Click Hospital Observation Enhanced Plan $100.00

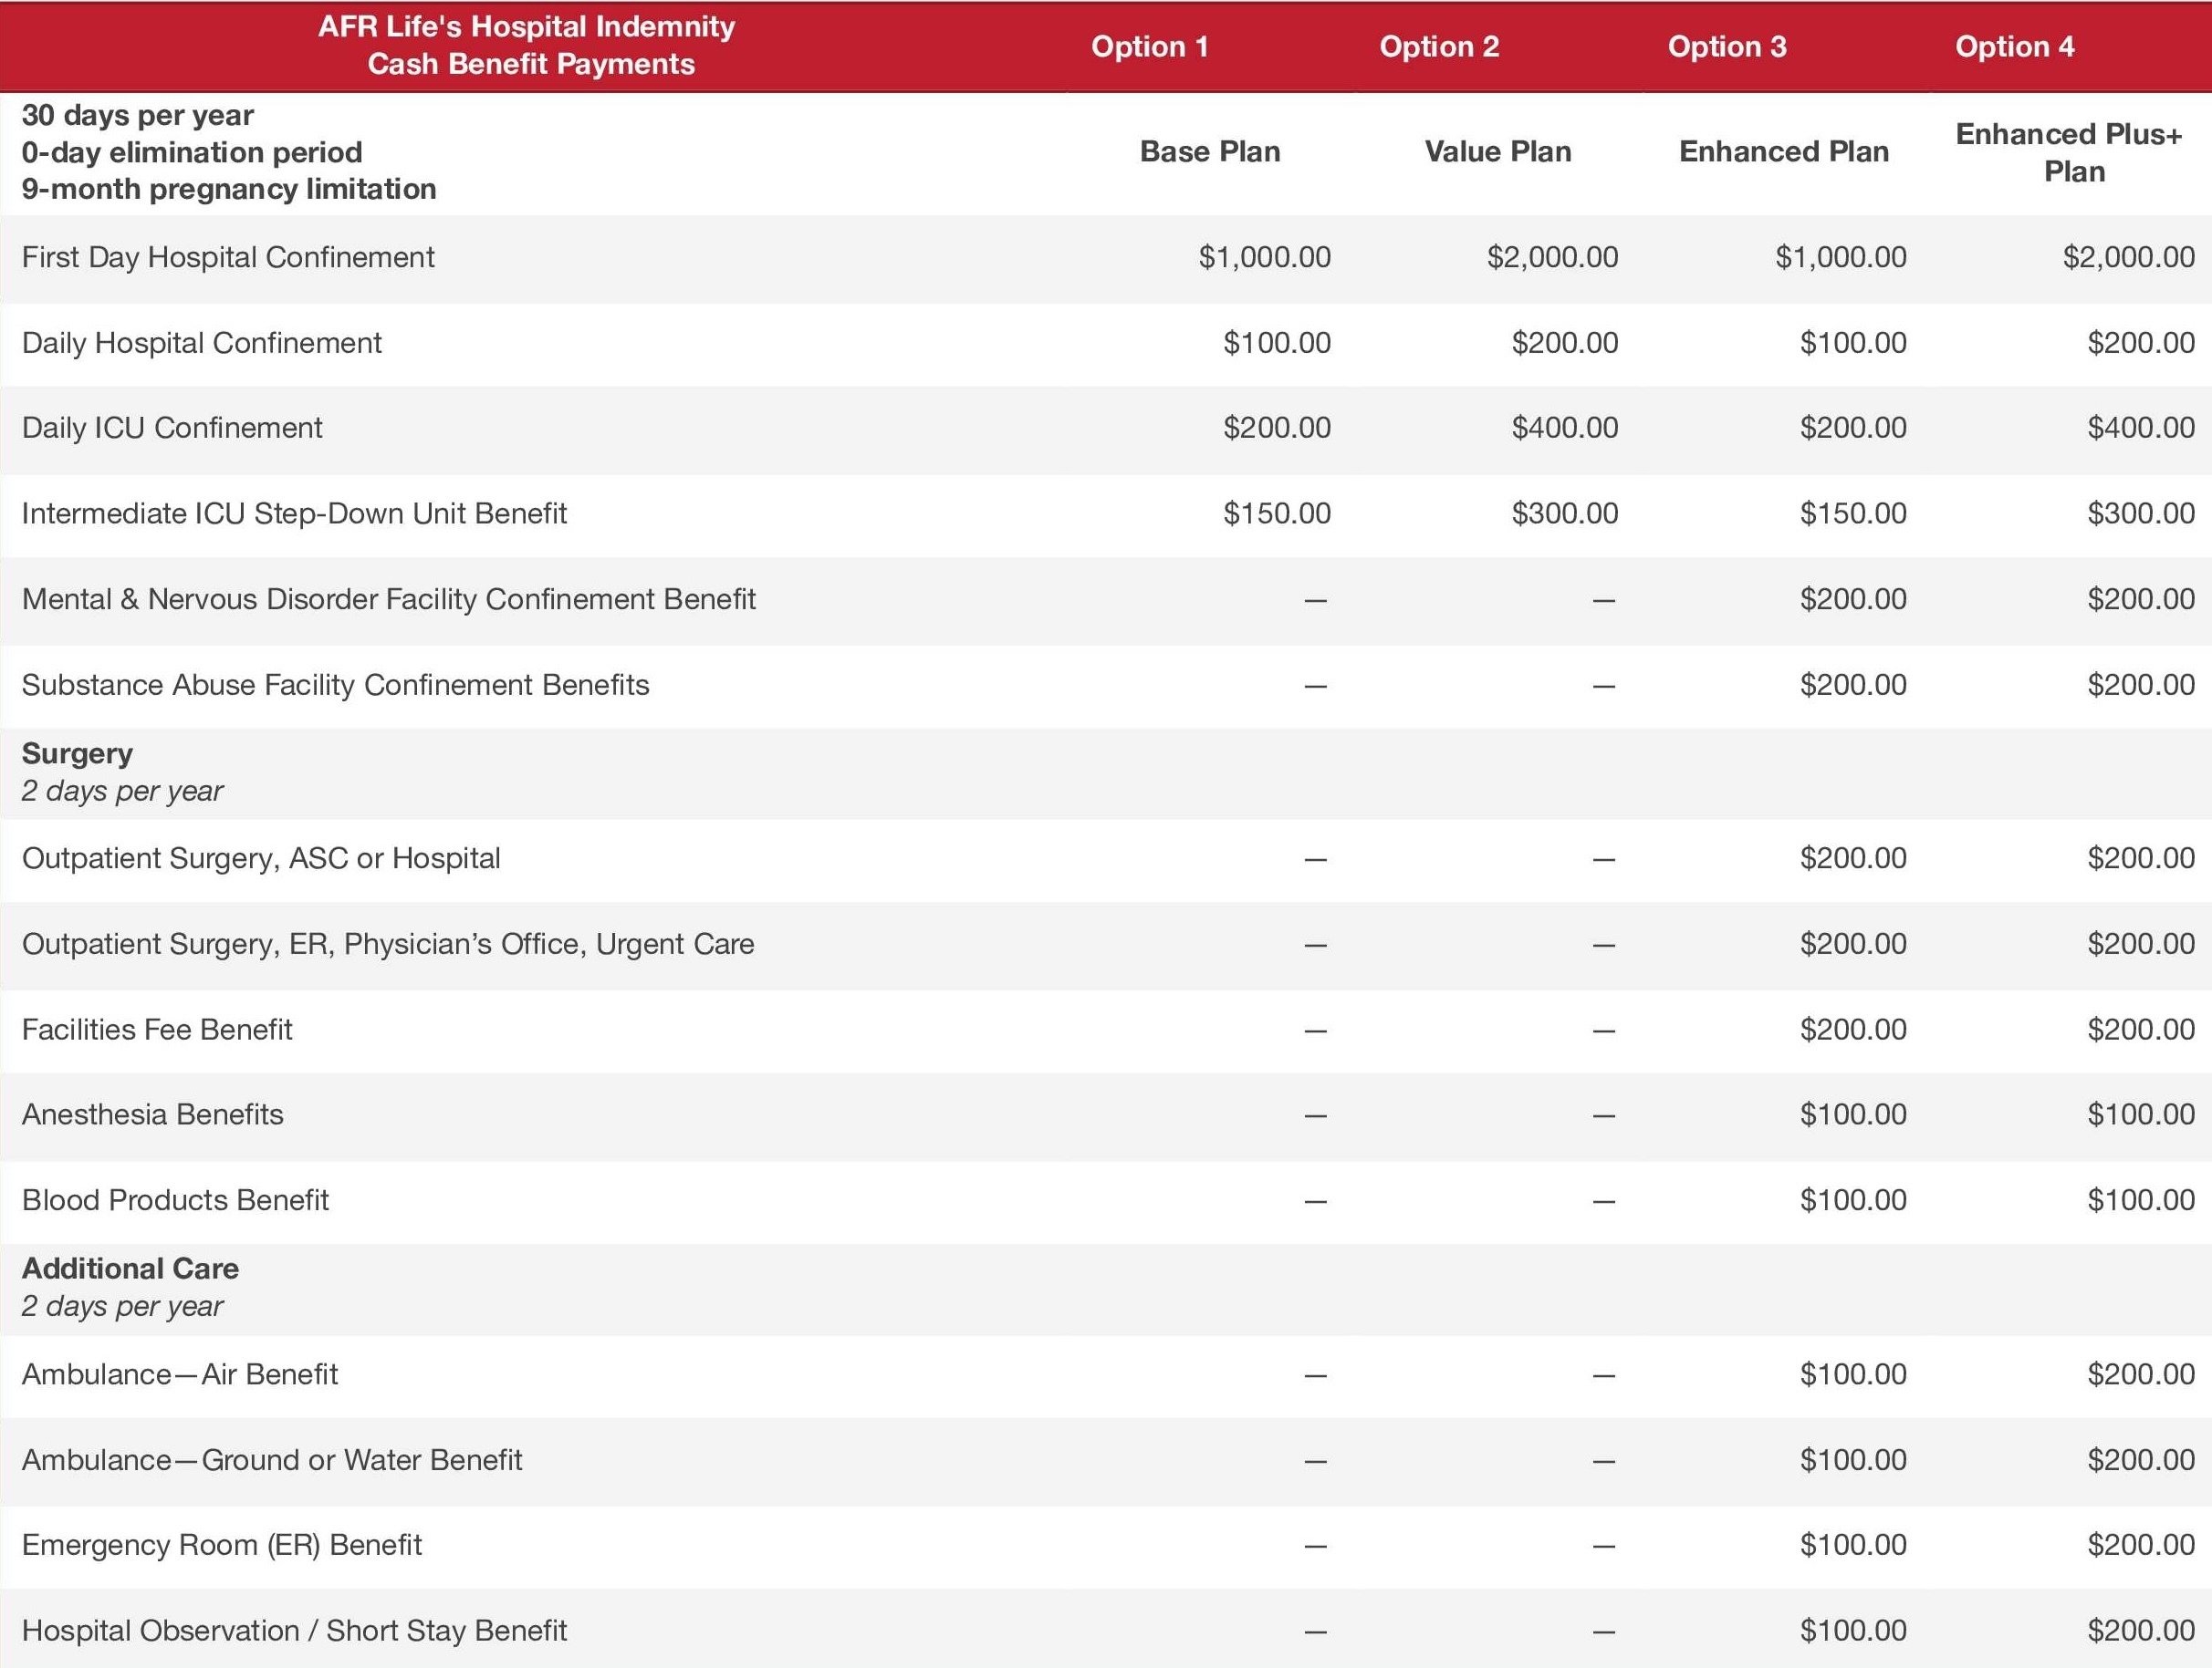coord(1853,1632)
